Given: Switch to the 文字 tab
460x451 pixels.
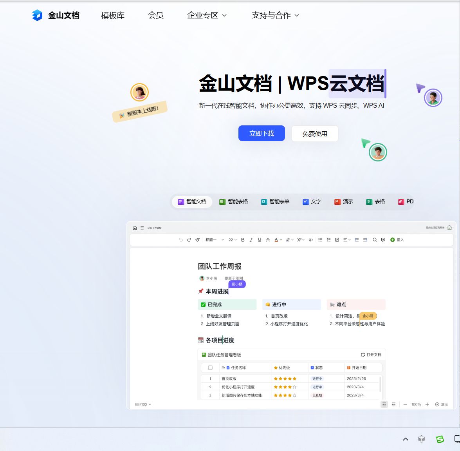Looking at the screenshot, I should (312, 202).
